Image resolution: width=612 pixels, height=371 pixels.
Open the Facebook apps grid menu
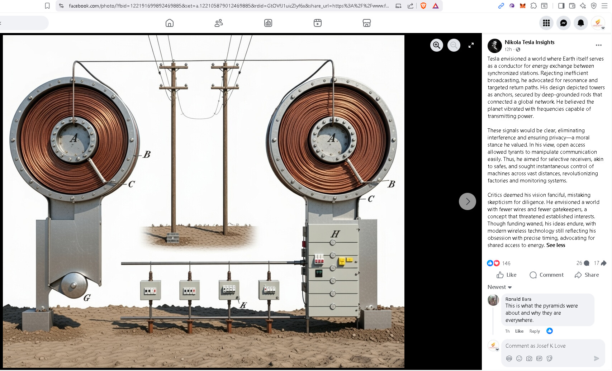(x=546, y=23)
